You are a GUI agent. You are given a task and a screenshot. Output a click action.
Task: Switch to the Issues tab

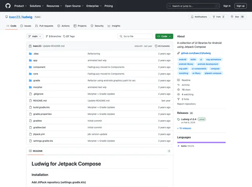(x=26, y=26)
